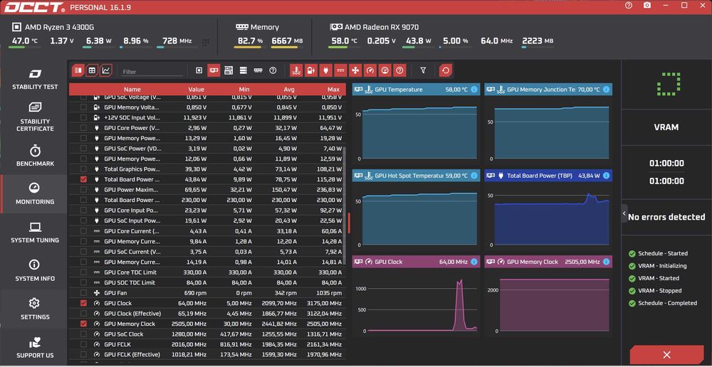Toggle clock gauge sensor type filter
The width and height of the screenshot is (712, 367).
coord(370,70)
